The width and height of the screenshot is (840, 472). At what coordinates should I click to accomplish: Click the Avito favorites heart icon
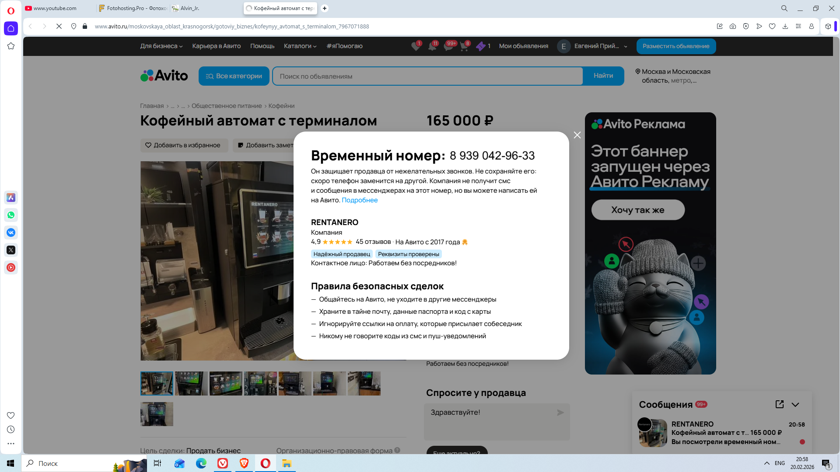click(x=415, y=46)
